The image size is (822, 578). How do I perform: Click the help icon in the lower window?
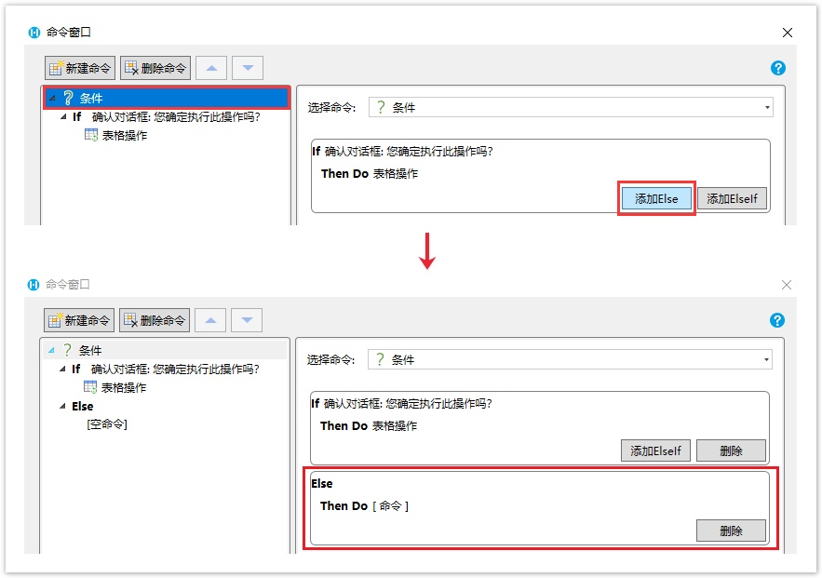coord(778,320)
